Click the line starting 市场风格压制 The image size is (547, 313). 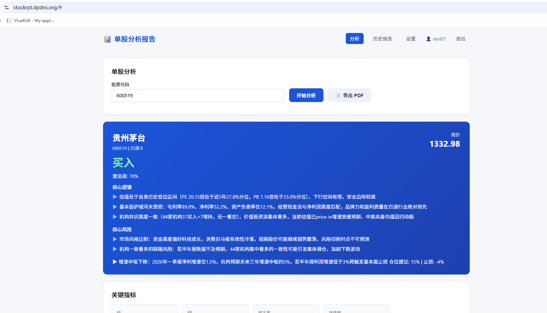[x=241, y=239]
